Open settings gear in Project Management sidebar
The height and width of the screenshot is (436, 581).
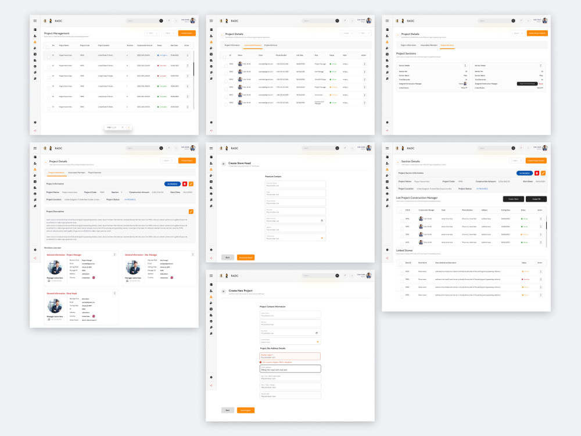[35, 122]
